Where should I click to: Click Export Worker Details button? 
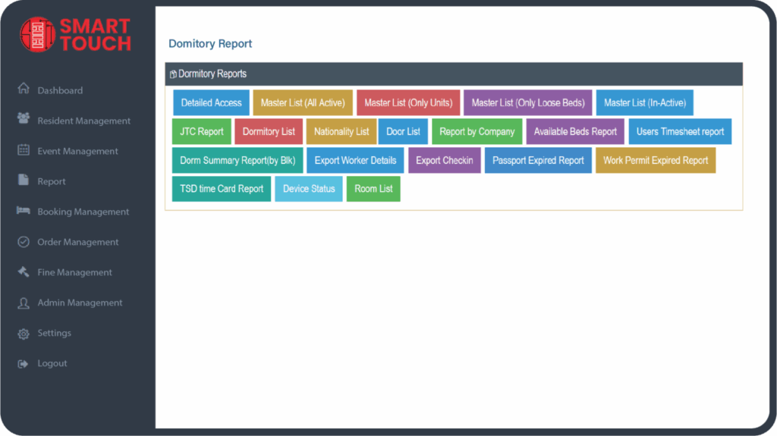(x=355, y=161)
